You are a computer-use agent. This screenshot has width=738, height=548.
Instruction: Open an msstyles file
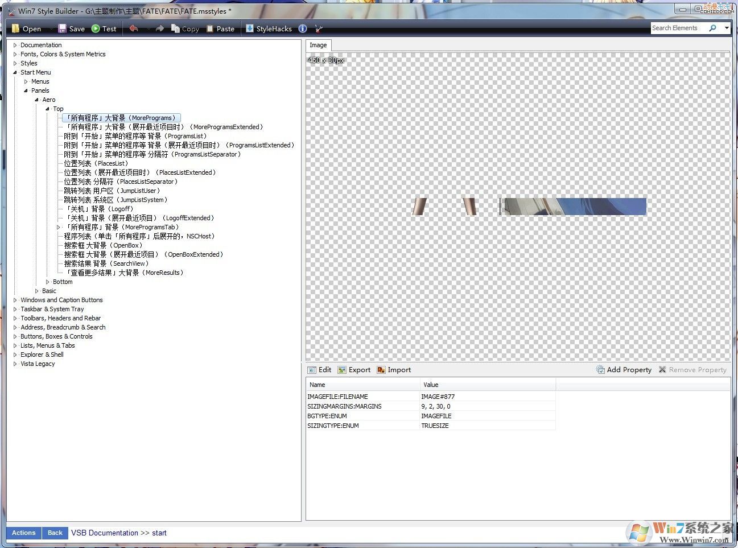[x=26, y=28]
